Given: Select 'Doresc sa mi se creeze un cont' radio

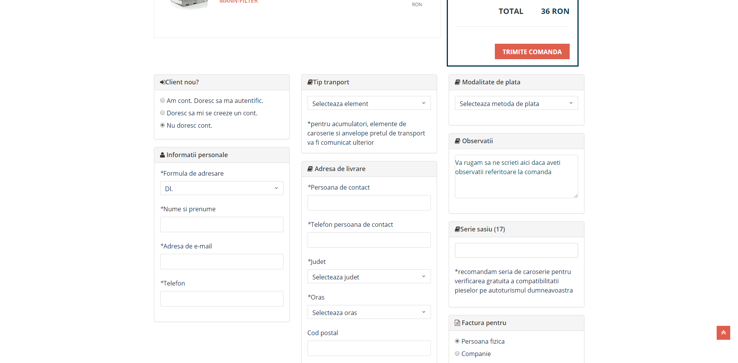Looking at the screenshot, I should [x=162, y=113].
